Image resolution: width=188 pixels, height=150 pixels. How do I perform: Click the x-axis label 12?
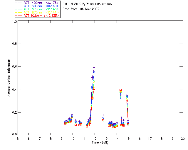pos(95,139)
